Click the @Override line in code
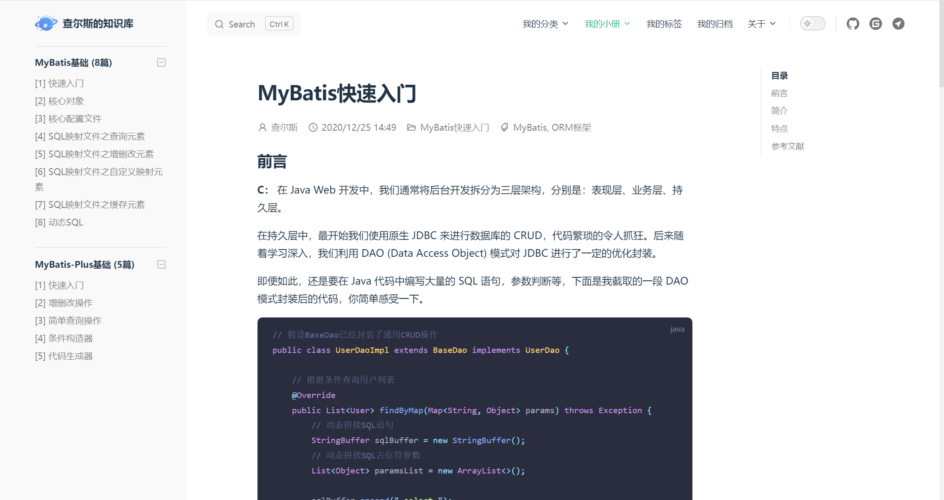944x500 pixels. pos(314,395)
